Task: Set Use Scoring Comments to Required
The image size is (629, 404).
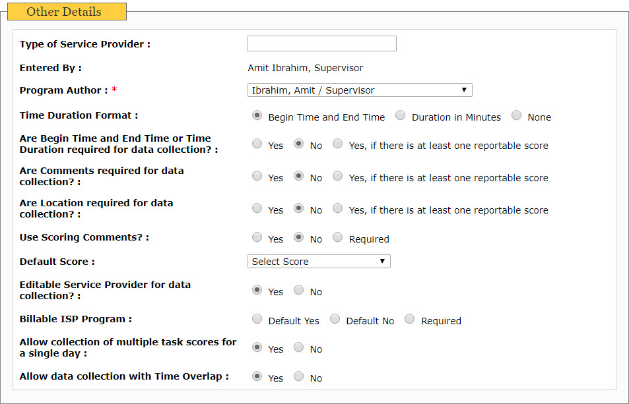Action: tap(338, 237)
